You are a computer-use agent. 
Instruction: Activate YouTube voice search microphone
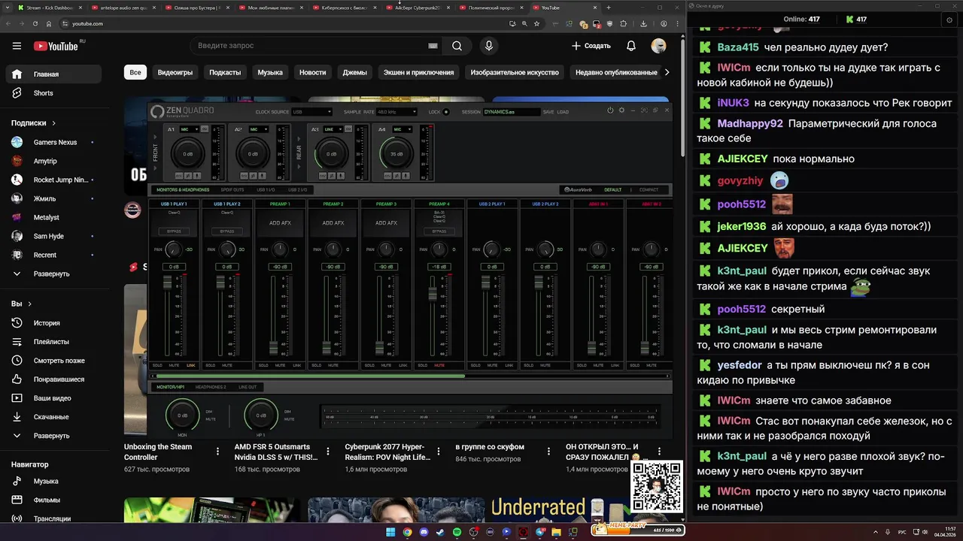pyautogui.click(x=489, y=46)
